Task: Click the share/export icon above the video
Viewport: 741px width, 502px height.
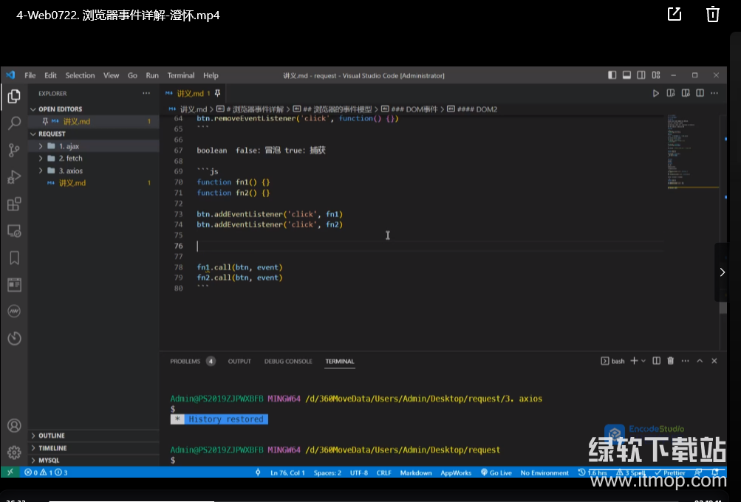Action: click(x=675, y=14)
